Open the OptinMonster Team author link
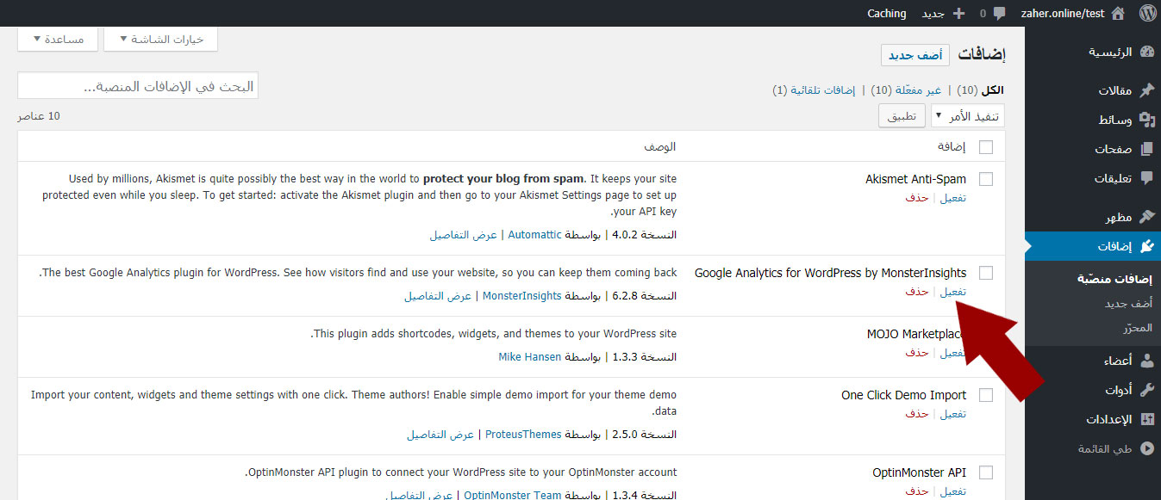Viewport: 1161px width, 500px height. tap(513, 496)
